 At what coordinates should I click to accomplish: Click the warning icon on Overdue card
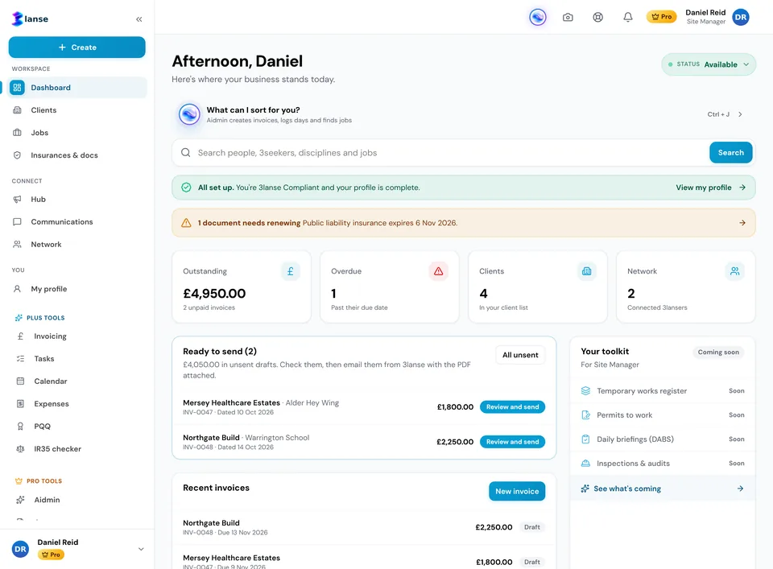438,271
